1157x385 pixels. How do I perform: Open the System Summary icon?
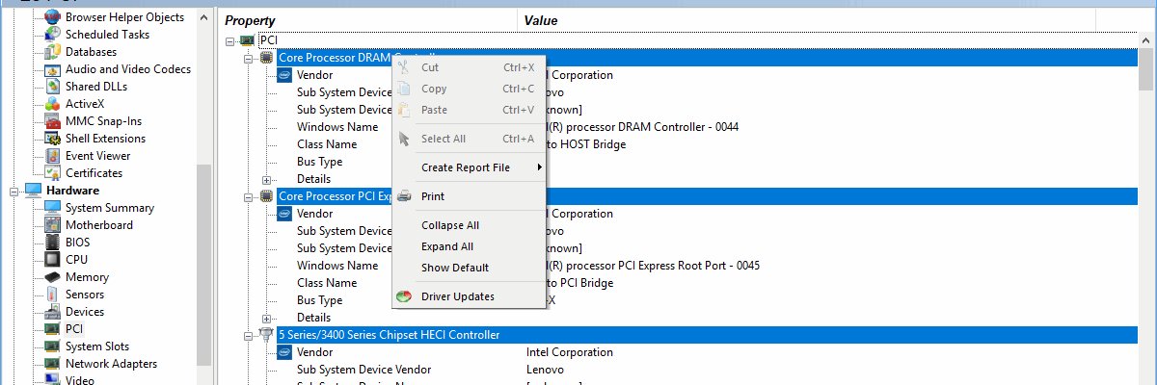[x=52, y=208]
